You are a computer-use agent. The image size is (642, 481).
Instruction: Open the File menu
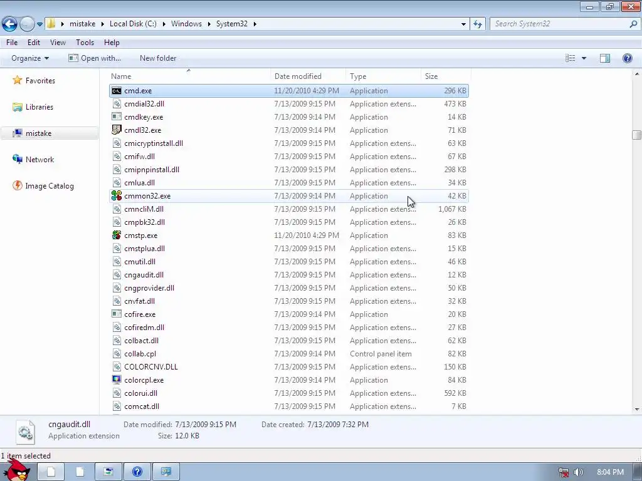12,43
